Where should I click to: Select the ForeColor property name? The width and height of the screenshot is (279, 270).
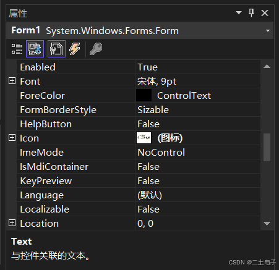pyautogui.click(x=43, y=96)
